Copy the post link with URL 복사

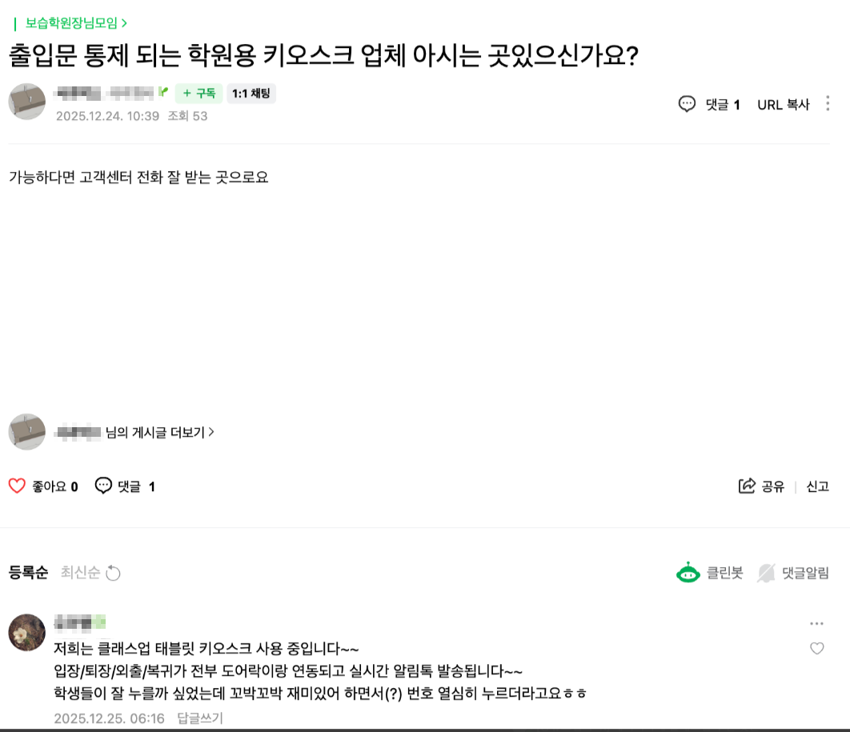click(x=784, y=104)
